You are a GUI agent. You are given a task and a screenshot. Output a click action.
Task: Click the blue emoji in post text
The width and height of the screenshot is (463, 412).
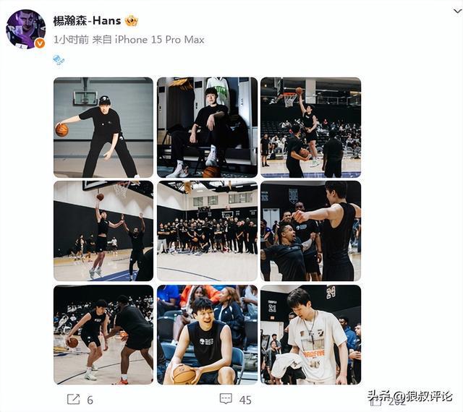click(x=59, y=59)
